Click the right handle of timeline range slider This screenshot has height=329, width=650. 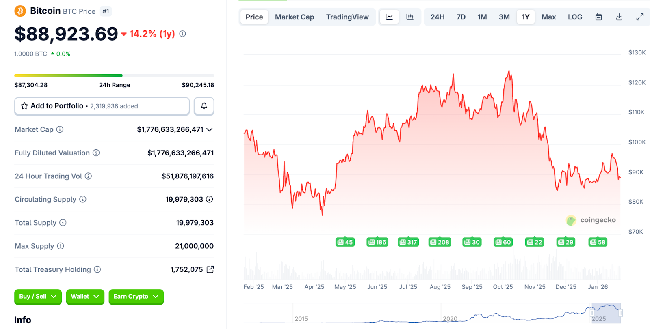[x=621, y=313]
